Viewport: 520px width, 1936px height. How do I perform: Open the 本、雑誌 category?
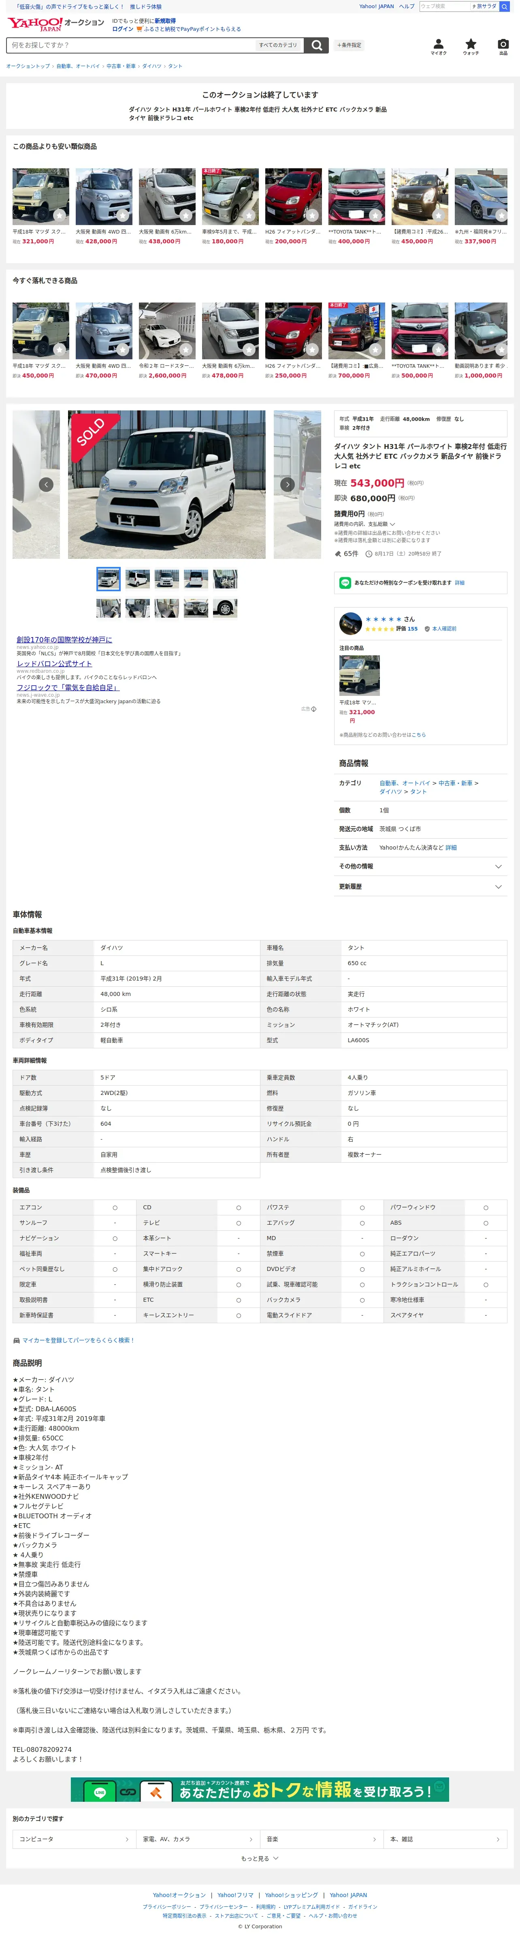446,1839
